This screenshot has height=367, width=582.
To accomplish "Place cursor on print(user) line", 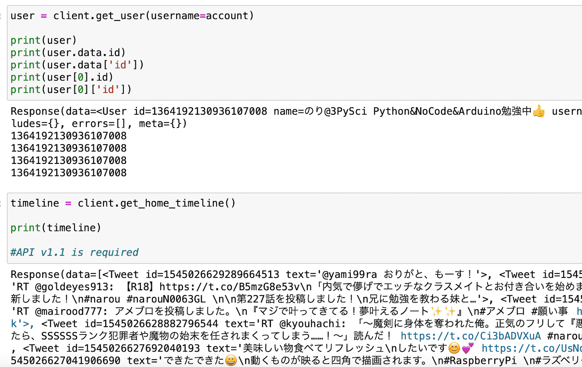I will (x=43, y=40).
